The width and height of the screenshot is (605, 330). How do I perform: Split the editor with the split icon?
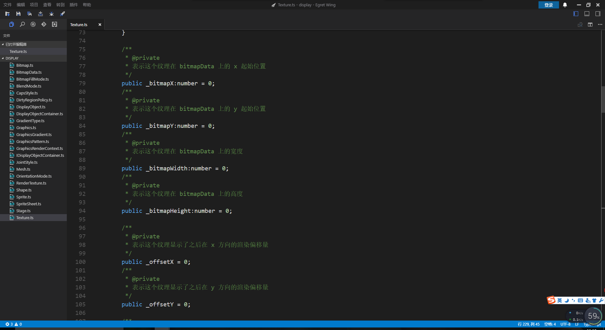(x=590, y=25)
